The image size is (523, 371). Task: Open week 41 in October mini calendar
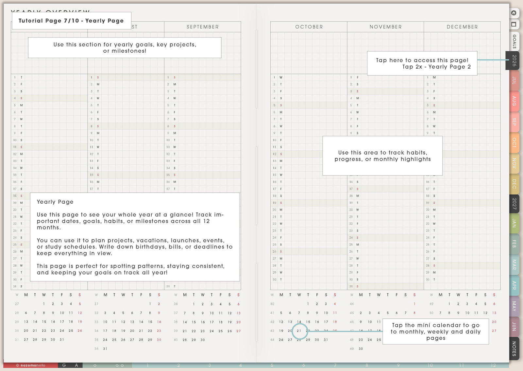click(x=272, y=313)
